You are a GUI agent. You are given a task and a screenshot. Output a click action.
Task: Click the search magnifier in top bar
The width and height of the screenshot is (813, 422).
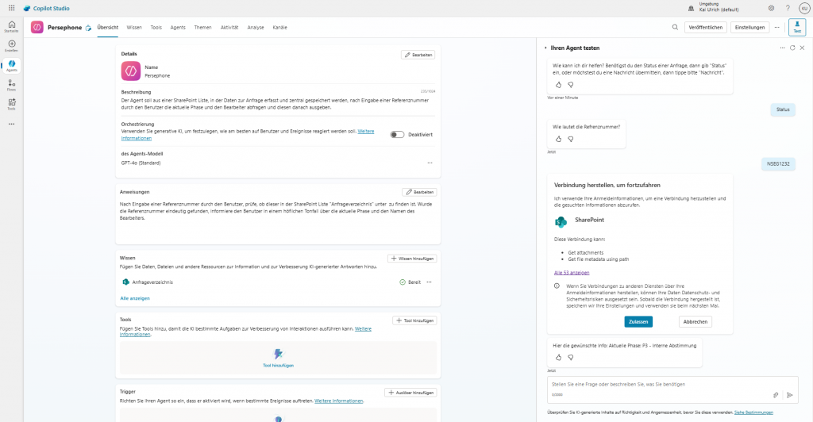coord(675,27)
